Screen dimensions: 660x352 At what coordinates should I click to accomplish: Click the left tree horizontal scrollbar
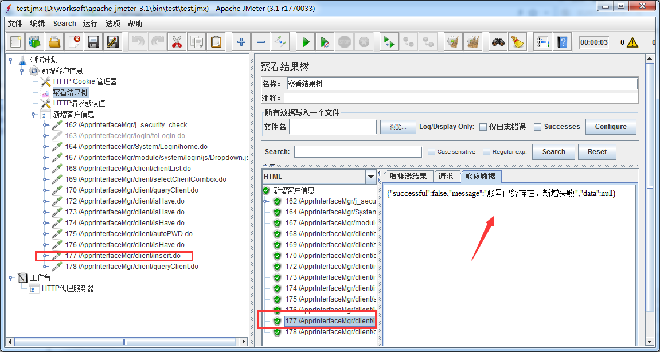pyautogui.click(x=124, y=342)
